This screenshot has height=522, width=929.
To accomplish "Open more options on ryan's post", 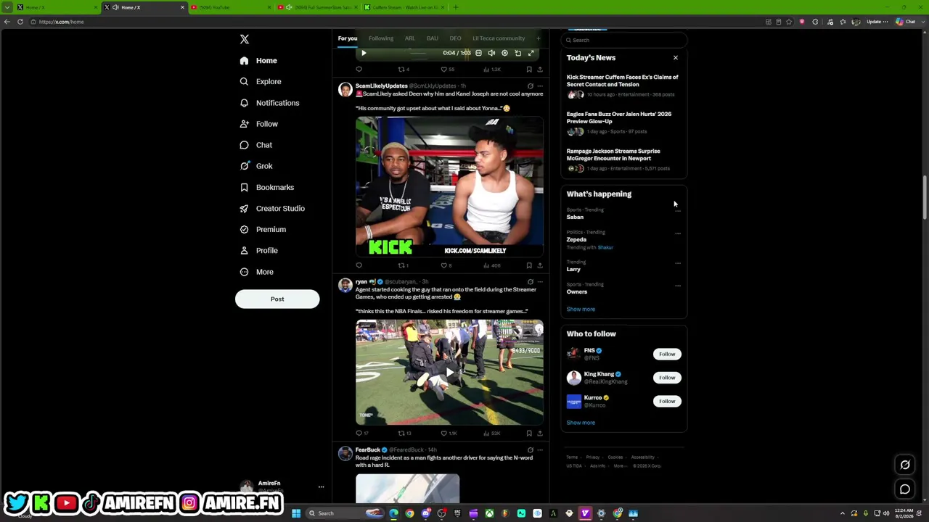I will pyautogui.click(x=539, y=281).
